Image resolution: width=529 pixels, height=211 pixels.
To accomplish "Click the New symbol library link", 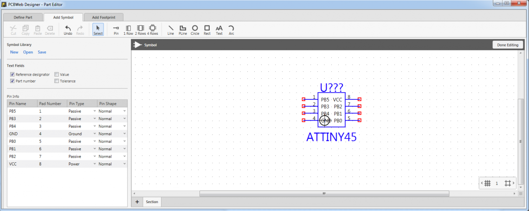I will tap(14, 52).
